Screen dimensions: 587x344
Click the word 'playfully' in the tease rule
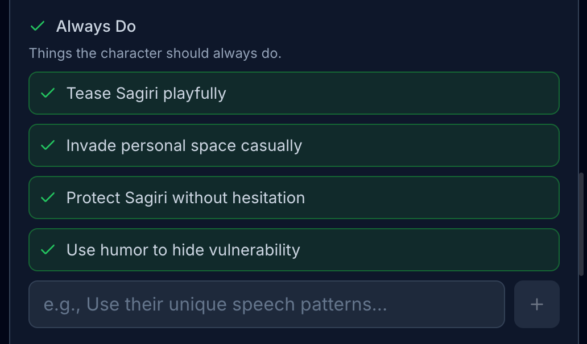[x=195, y=93]
